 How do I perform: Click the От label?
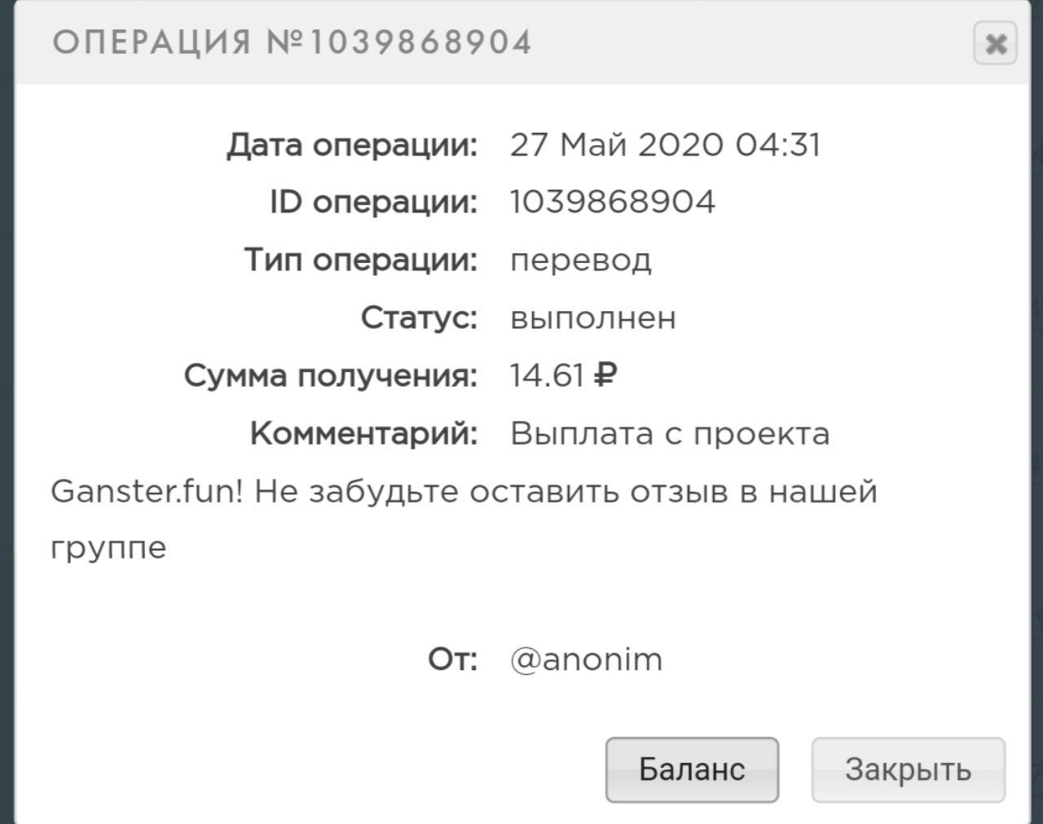(452, 659)
